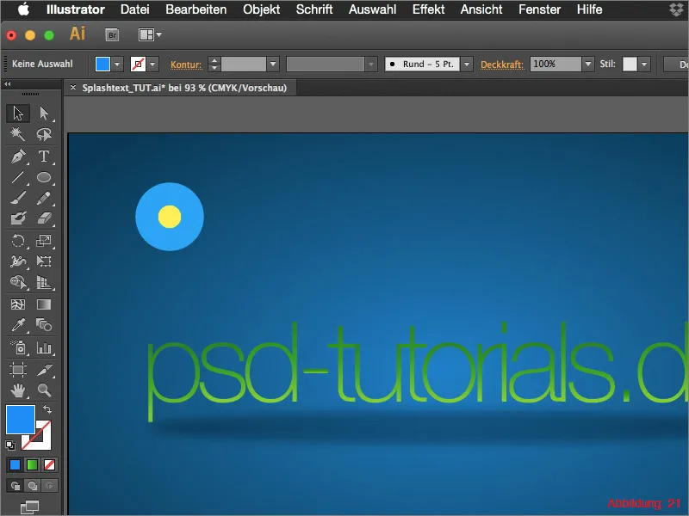The width and height of the screenshot is (689, 516).
Task: Select the Ellipse tool
Action: 44,177
